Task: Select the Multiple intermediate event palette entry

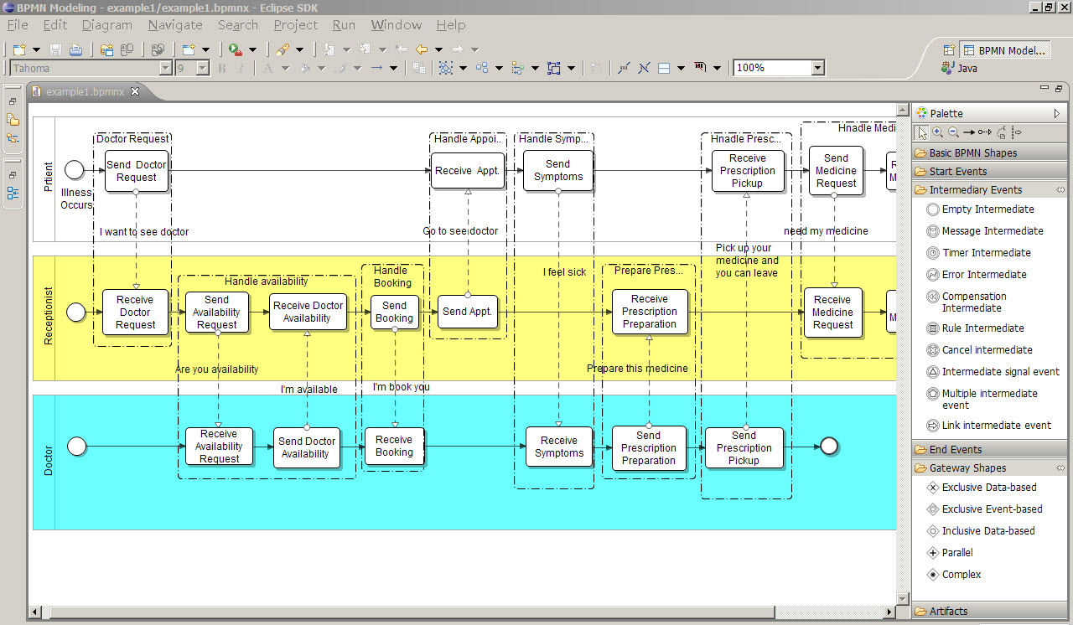Action: 982,400
